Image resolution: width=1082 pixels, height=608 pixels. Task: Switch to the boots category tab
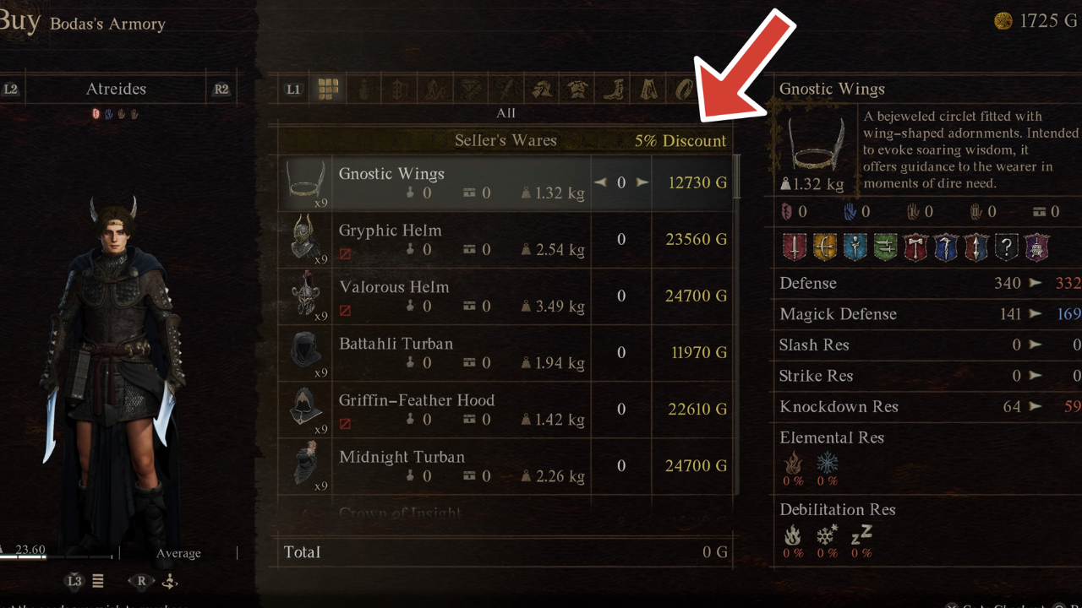pos(615,89)
